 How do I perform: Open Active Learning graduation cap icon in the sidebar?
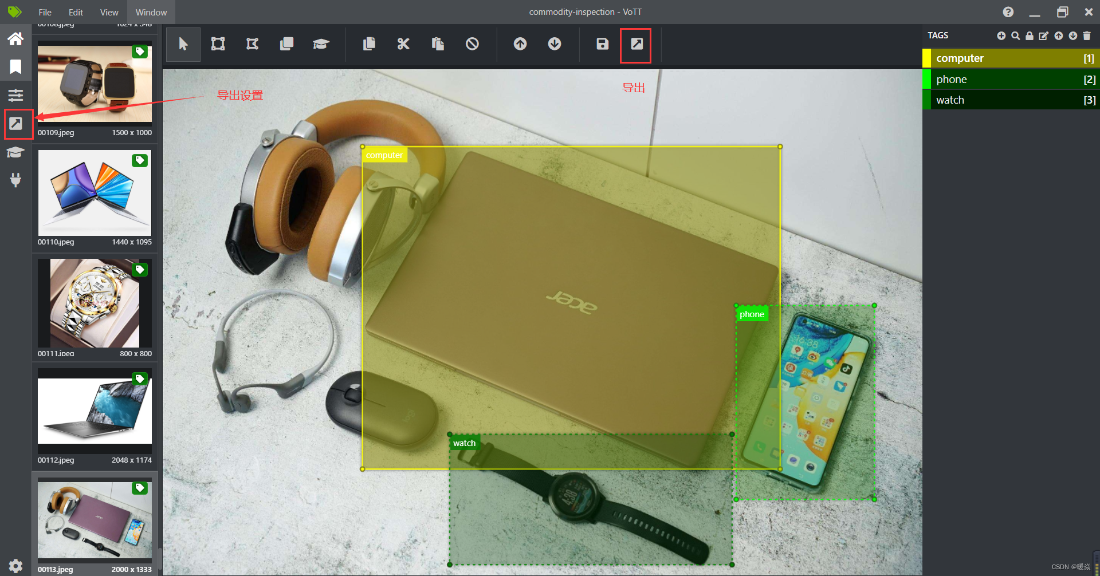coord(15,152)
